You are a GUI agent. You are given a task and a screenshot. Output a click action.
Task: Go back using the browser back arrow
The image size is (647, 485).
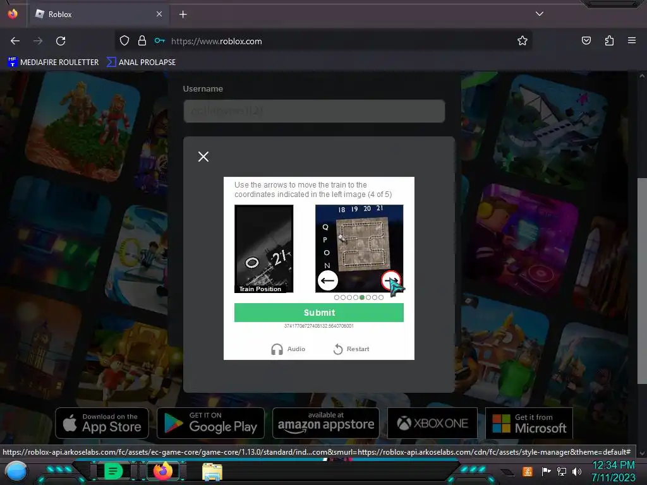(x=15, y=41)
